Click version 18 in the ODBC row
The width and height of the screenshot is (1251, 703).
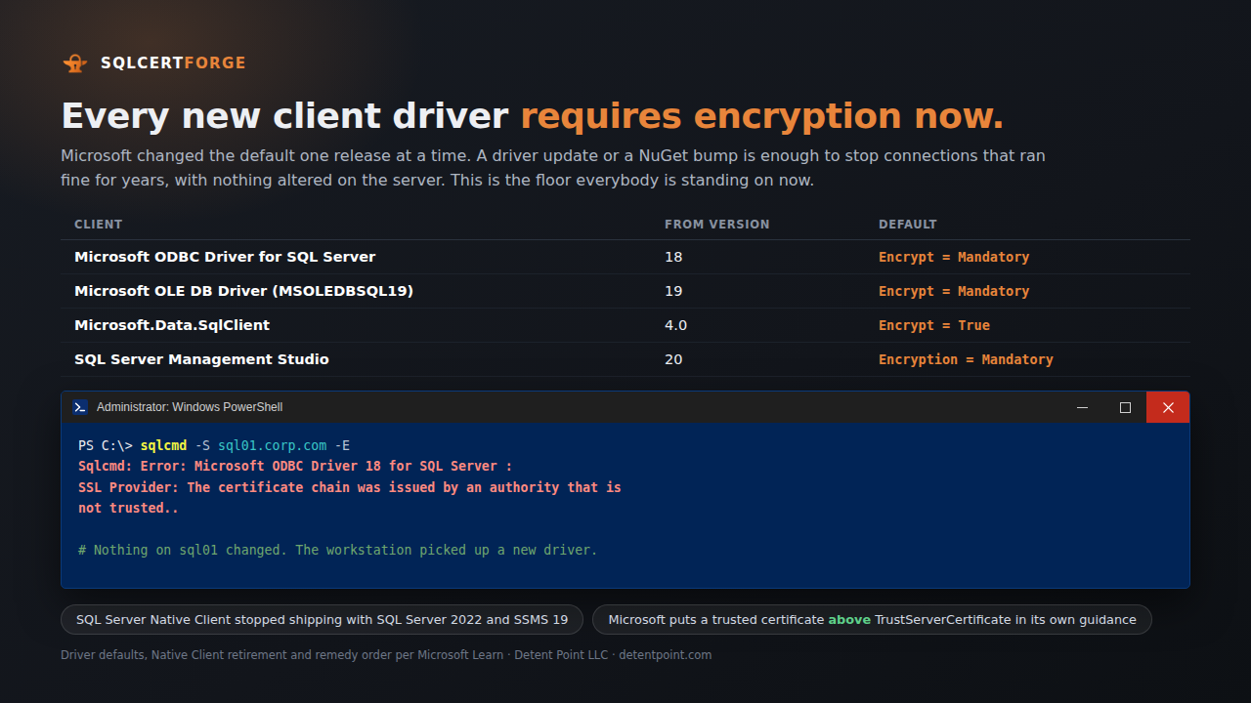click(x=673, y=257)
